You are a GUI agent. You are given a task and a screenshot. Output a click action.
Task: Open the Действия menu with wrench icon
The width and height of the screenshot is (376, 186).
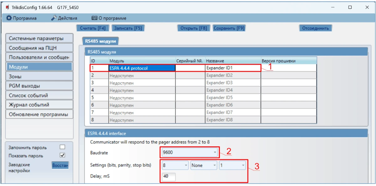coord(64,18)
